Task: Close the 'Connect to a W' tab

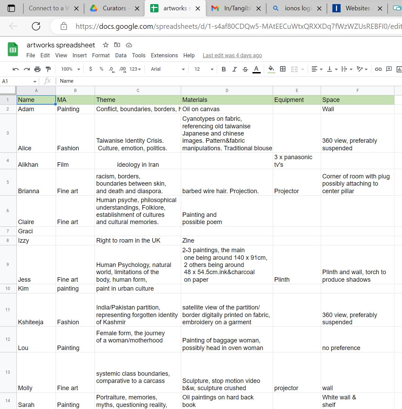Action: click(76, 9)
